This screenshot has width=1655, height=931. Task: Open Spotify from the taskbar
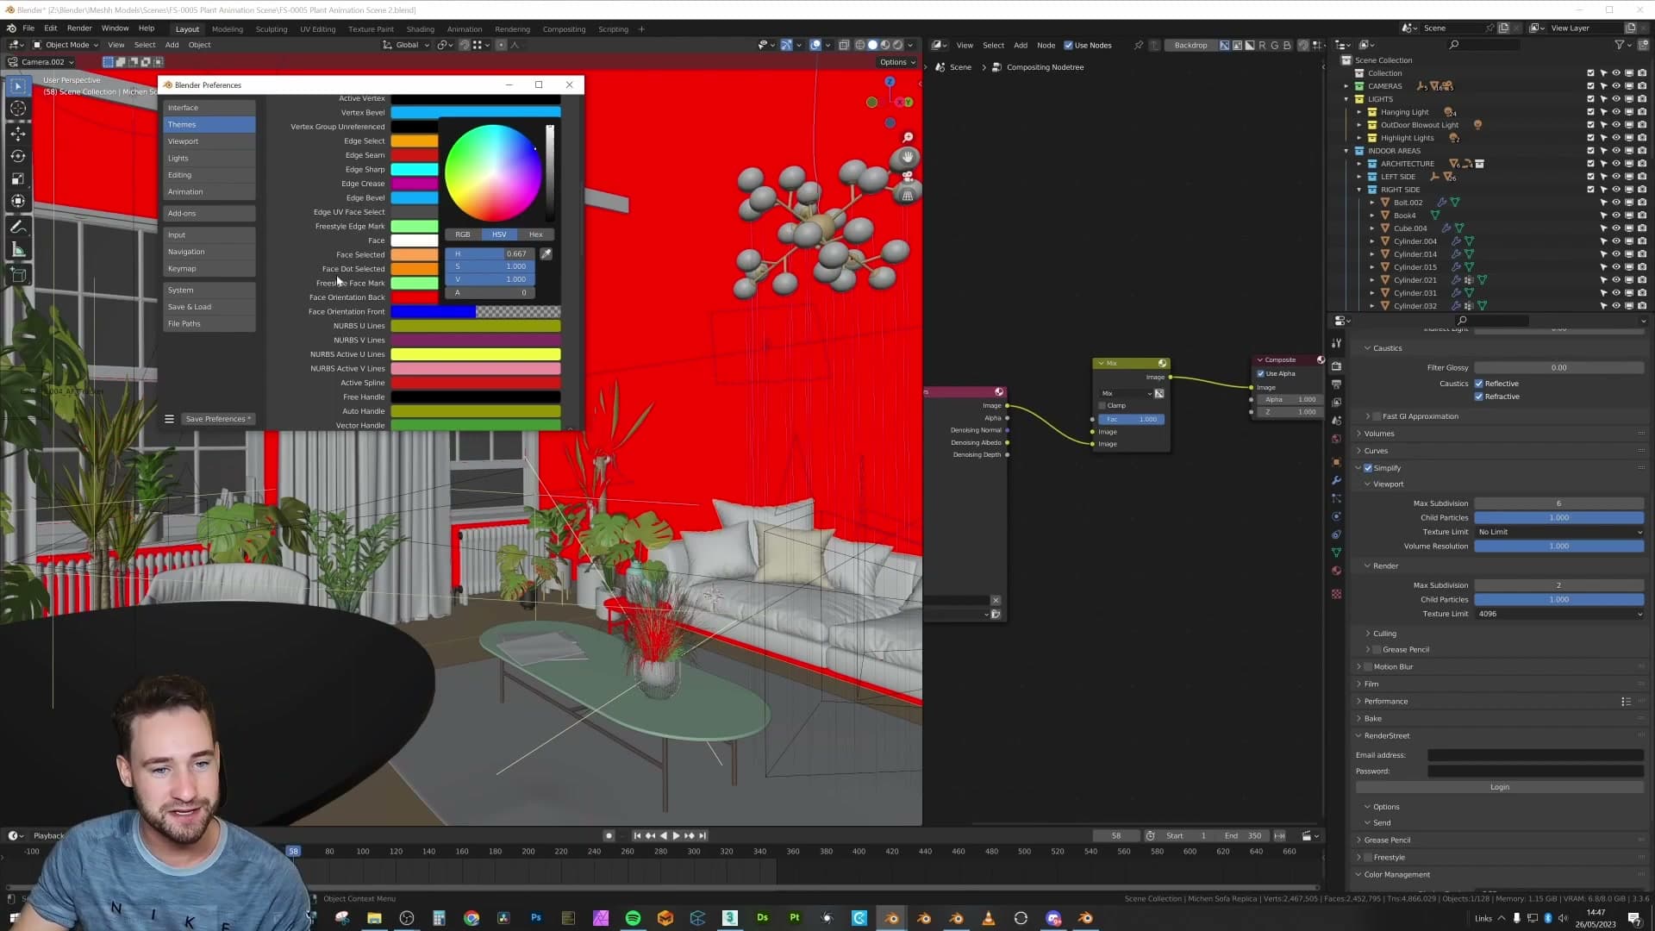pyautogui.click(x=634, y=918)
